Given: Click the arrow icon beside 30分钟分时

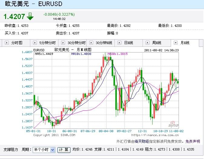Looking at the screenshot, I should (63, 43).
